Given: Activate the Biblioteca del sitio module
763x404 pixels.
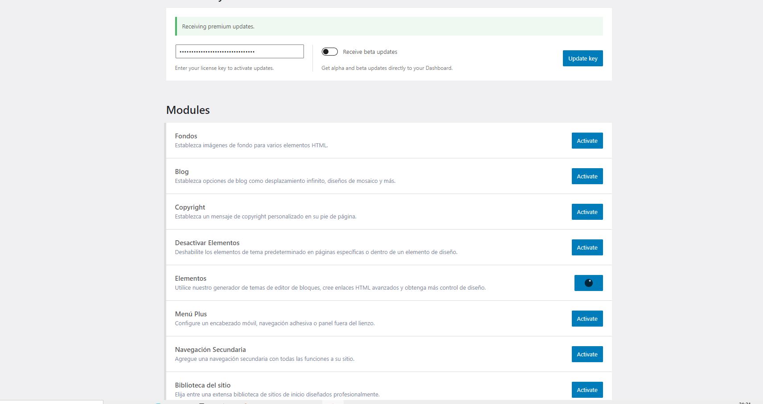Looking at the screenshot, I should click(x=587, y=390).
